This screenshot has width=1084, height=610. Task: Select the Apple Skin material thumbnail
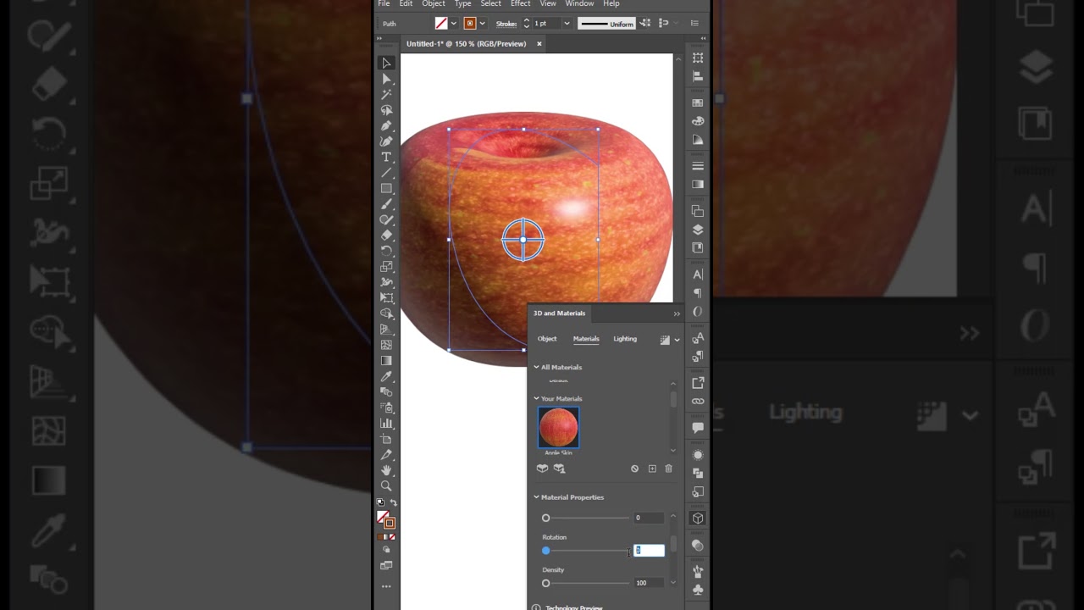(x=558, y=427)
